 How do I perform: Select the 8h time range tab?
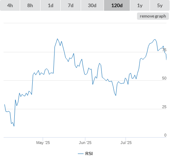click(30, 5)
